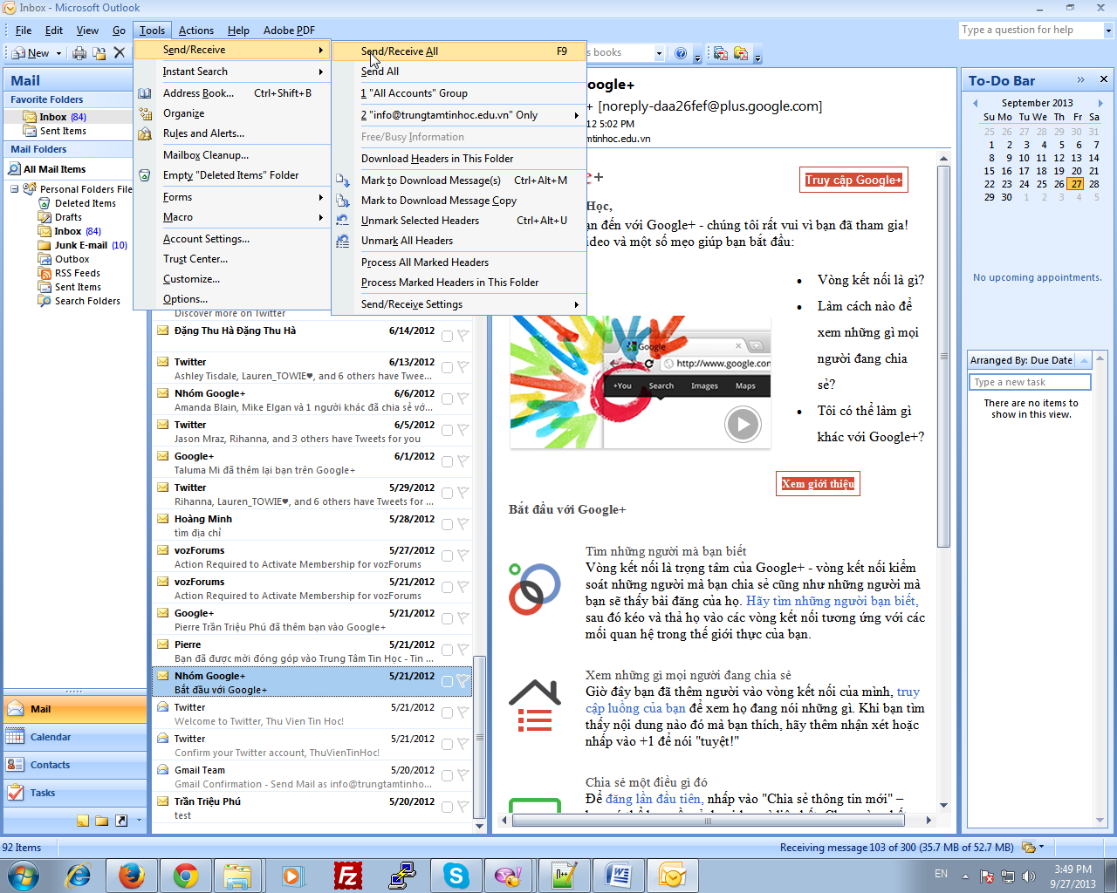The height and width of the screenshot is (893, 1117).
Task: Open Send/Receive Settings submenu
Action: pyautogui.click(x=460, y=304)
